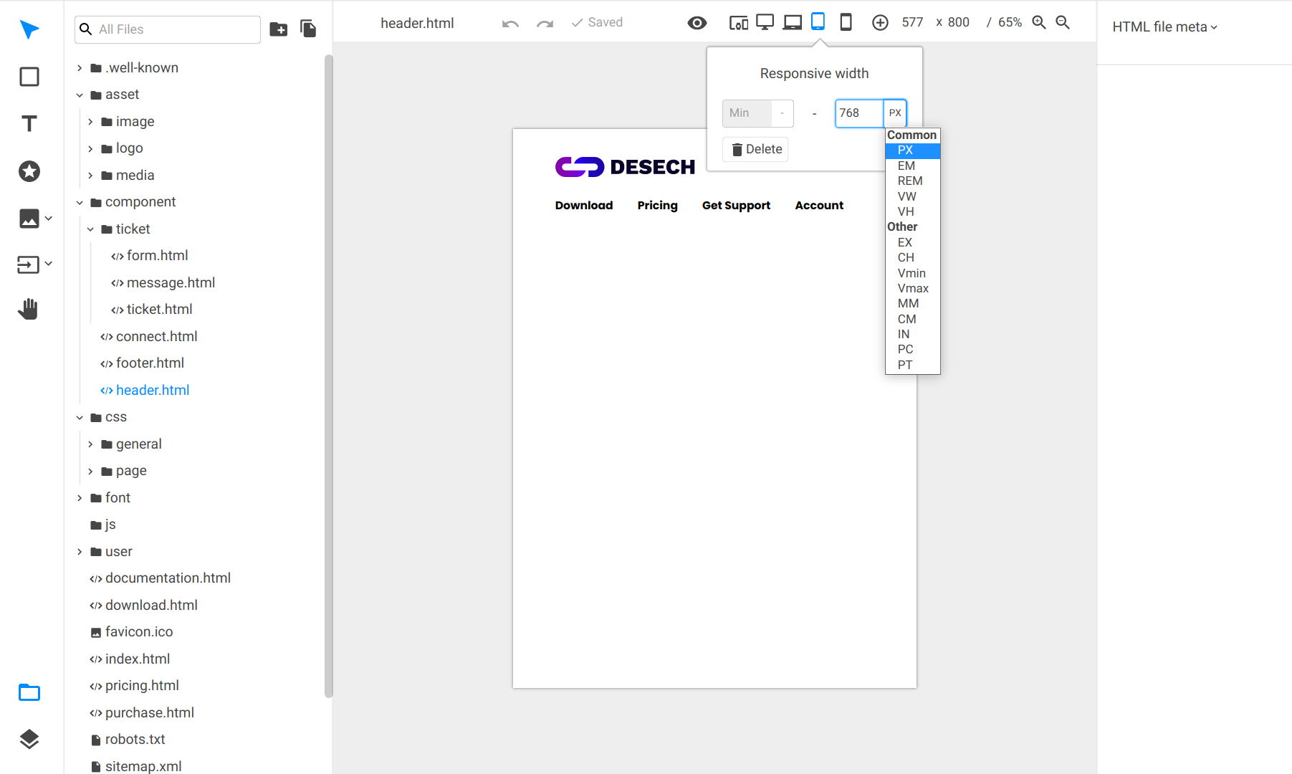Select the star icon tool

point(29,171)
